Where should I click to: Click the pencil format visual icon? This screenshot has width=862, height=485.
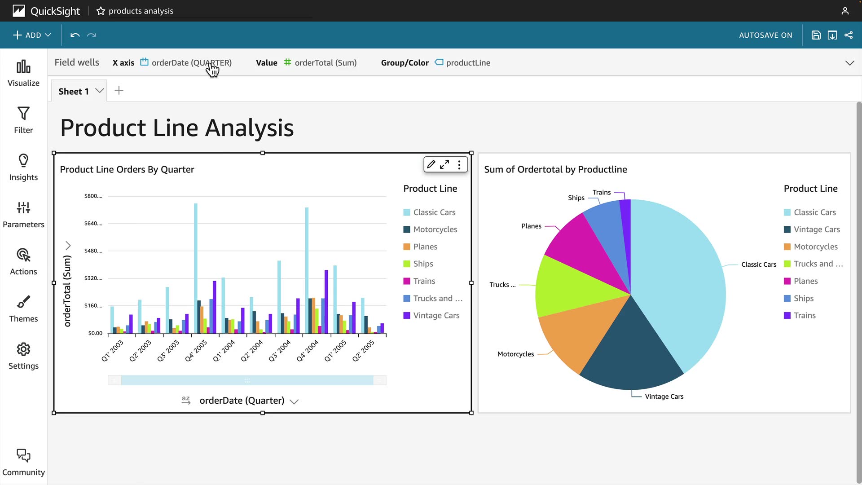(431, 164)
